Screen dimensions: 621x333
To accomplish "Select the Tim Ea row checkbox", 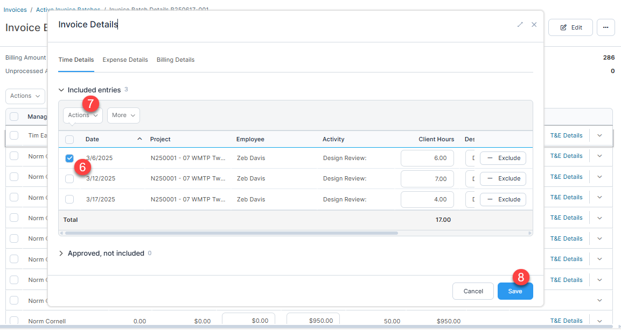I will 14,135.
